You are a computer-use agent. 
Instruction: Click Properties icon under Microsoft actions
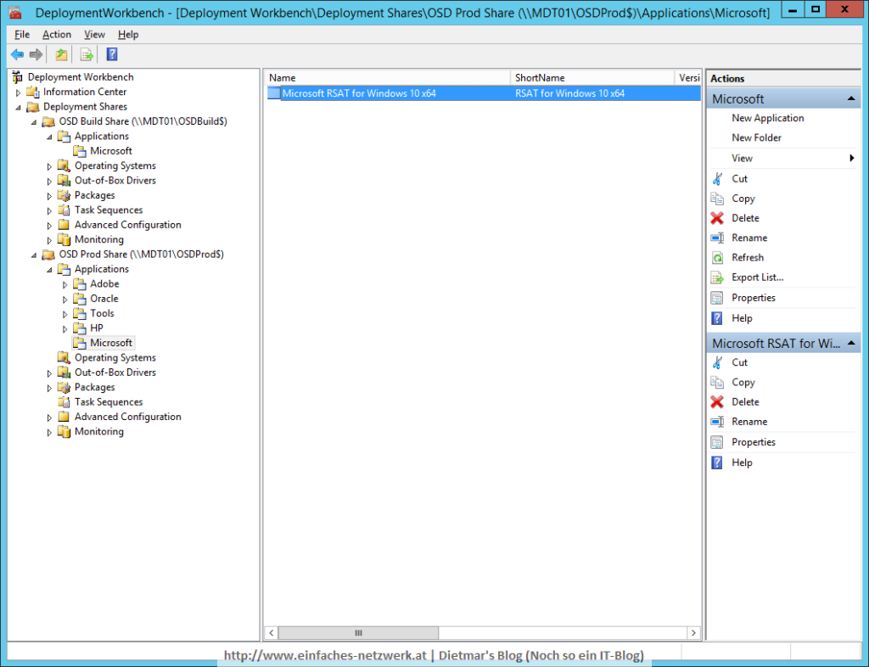(717, 298)
